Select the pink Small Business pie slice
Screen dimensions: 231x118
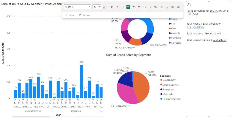(x=127, y=93)
